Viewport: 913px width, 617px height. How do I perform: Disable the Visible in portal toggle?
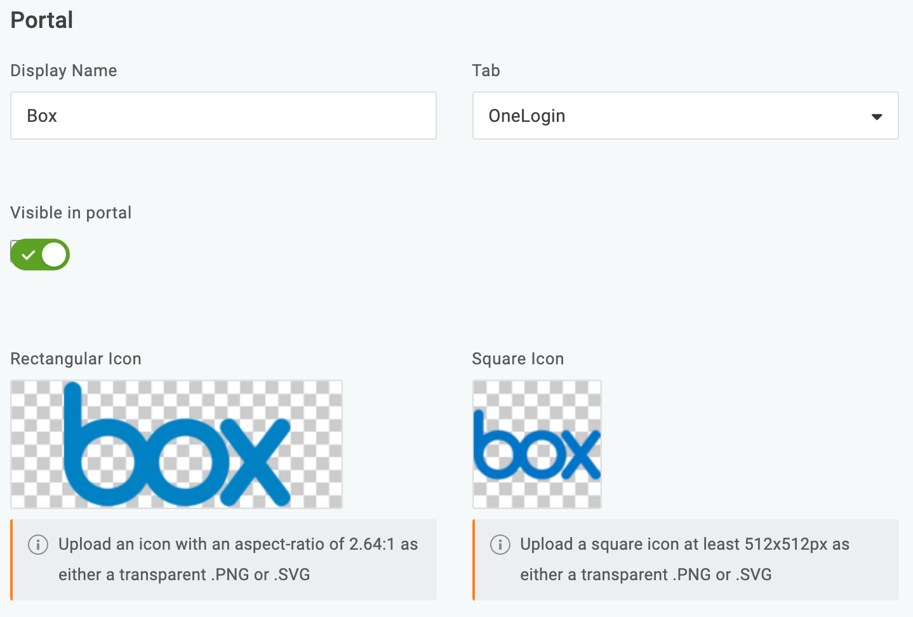coord(40,255)
